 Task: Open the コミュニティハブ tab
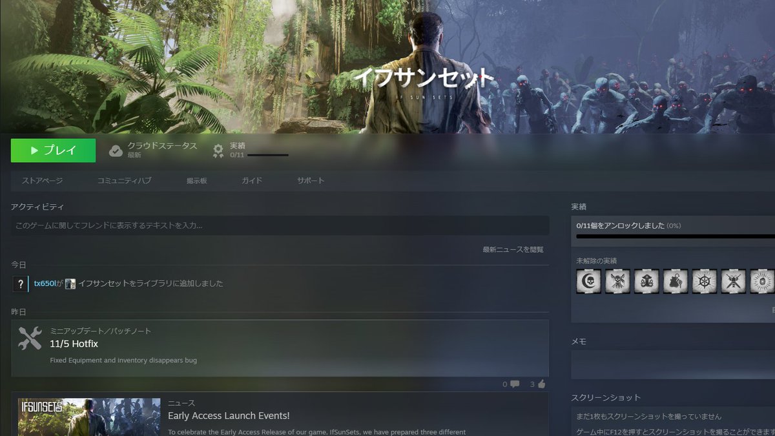[x=125, y=181]
